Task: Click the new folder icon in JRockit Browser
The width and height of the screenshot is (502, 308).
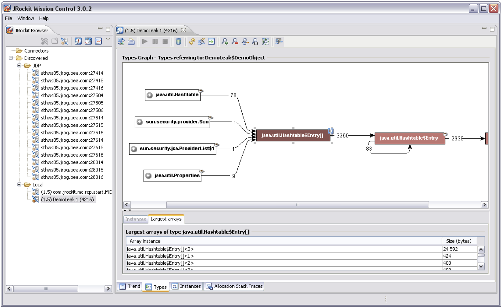Action: coord(55,41)
